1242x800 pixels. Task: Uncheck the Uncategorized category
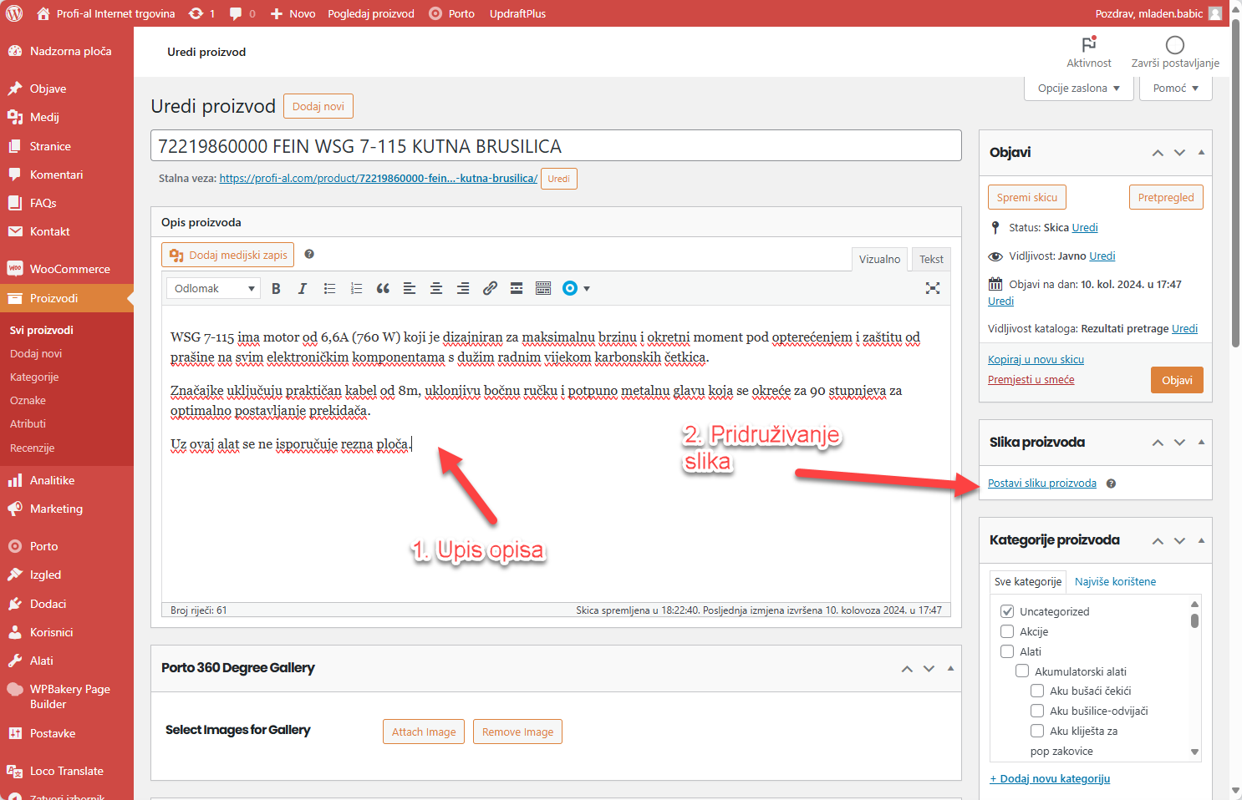coord(1007,611)
